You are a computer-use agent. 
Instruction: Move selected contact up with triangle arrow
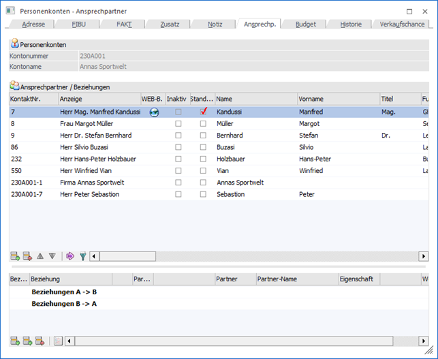[x=40, y=256]
